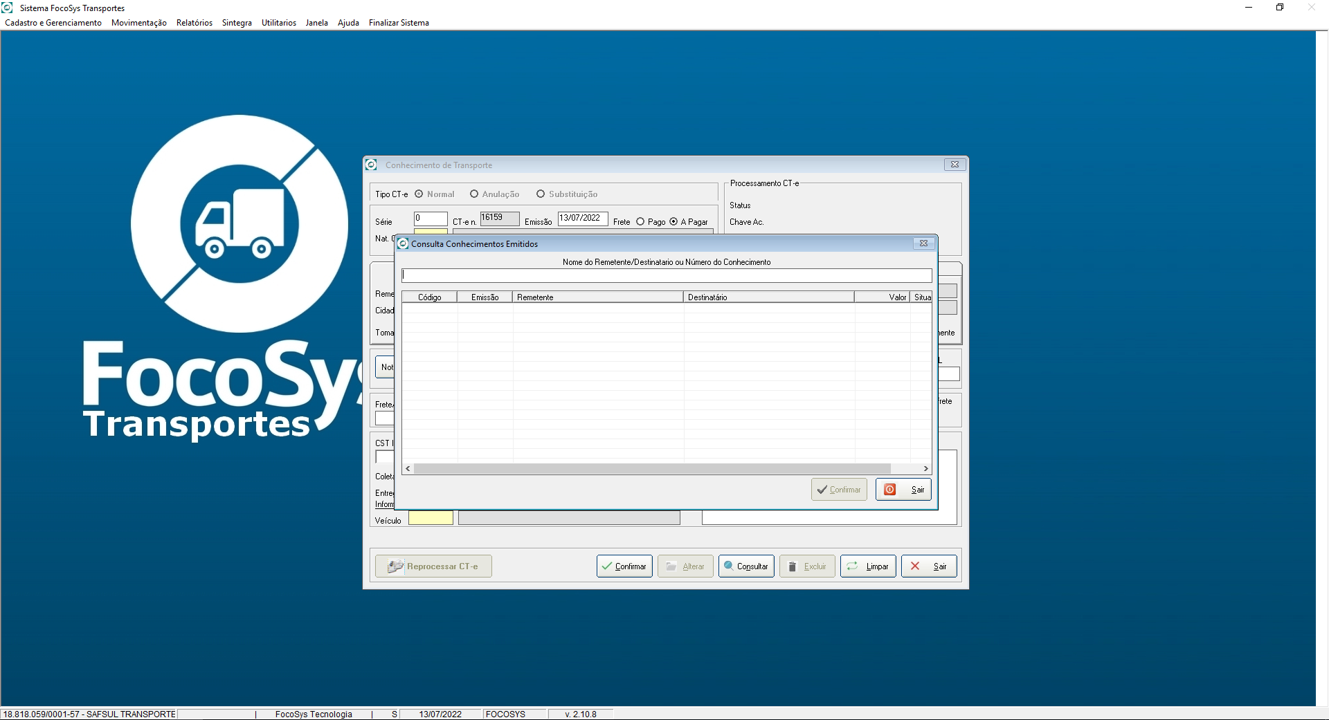Click the Limpar button
Image resolution: width=1329 pixels, height=720 pixels.
coord(868,566)
